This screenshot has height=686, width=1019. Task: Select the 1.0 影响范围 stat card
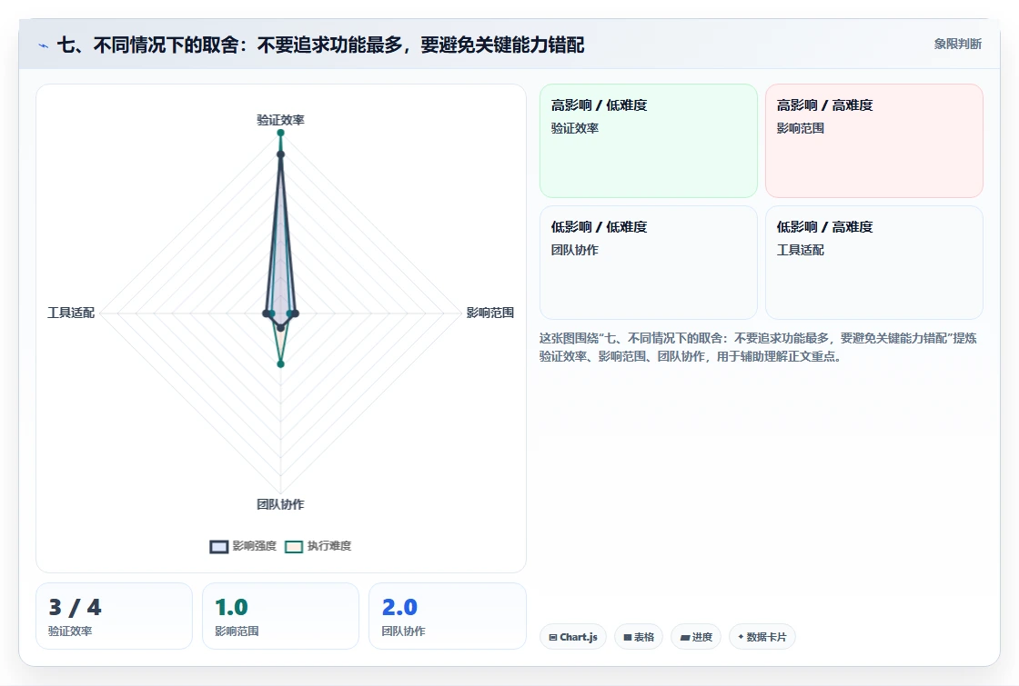(x=281, y=616)
